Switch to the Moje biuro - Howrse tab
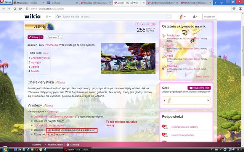244x152 pixels. point(29,3)
